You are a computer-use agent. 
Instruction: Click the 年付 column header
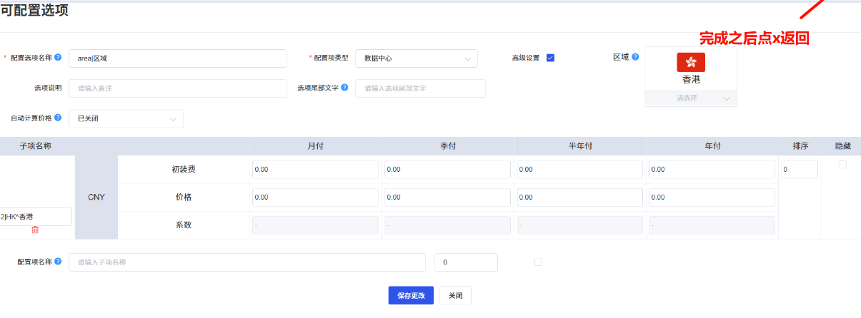coord(712,146)
